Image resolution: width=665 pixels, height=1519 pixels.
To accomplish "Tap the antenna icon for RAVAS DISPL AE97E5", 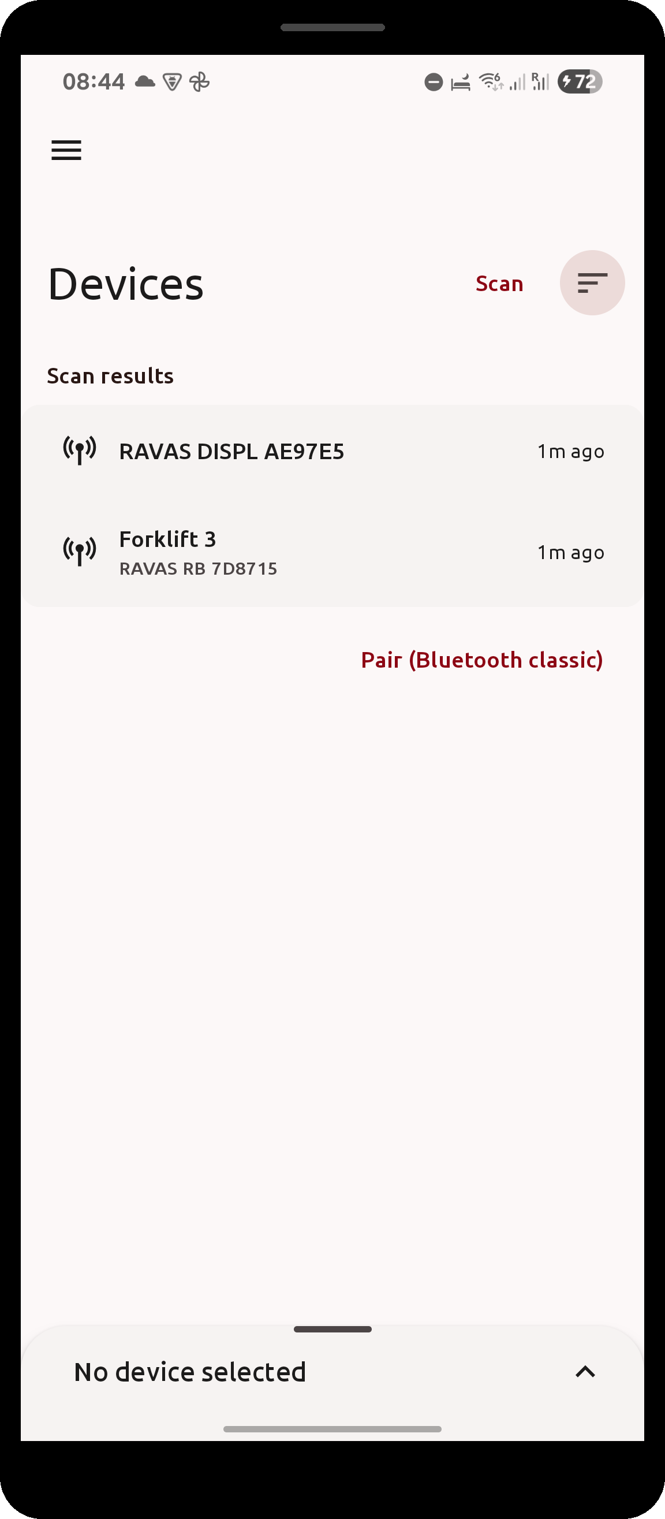I will [x=80, y=451].
